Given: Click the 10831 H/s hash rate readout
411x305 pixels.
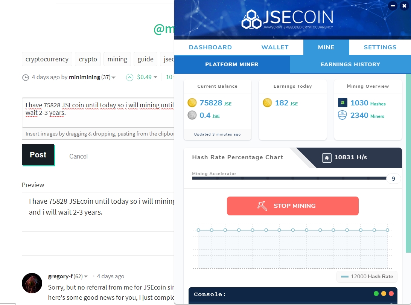Looking at the screenshot, I should [350, 157].
